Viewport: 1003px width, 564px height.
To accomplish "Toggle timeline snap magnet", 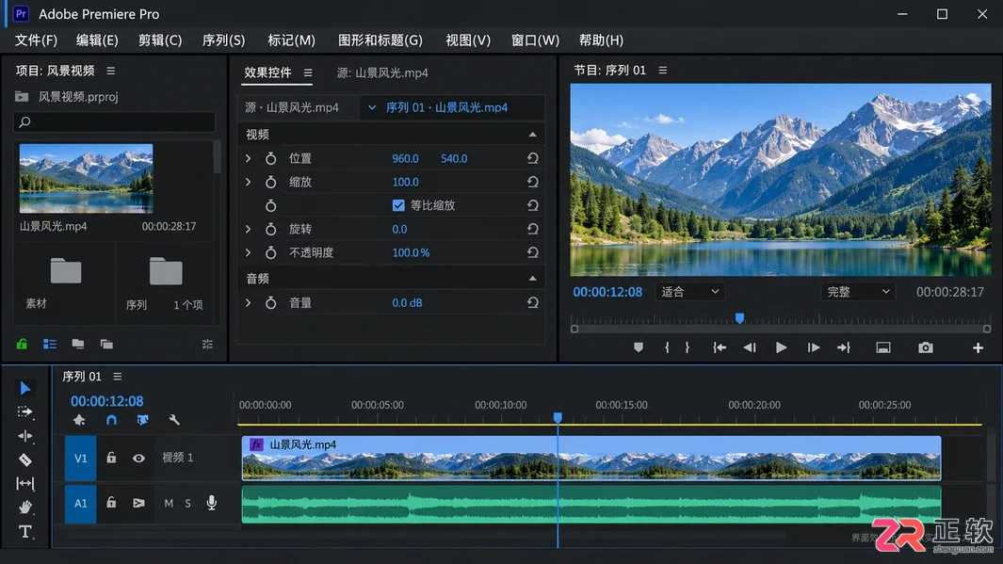I will click(x=111, y=420).
